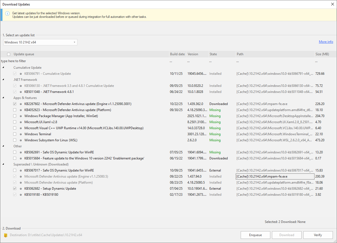
Task: Click the Enqueue button
Action: (255, 235)
